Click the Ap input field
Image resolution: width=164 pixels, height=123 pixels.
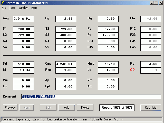[66, 81]
